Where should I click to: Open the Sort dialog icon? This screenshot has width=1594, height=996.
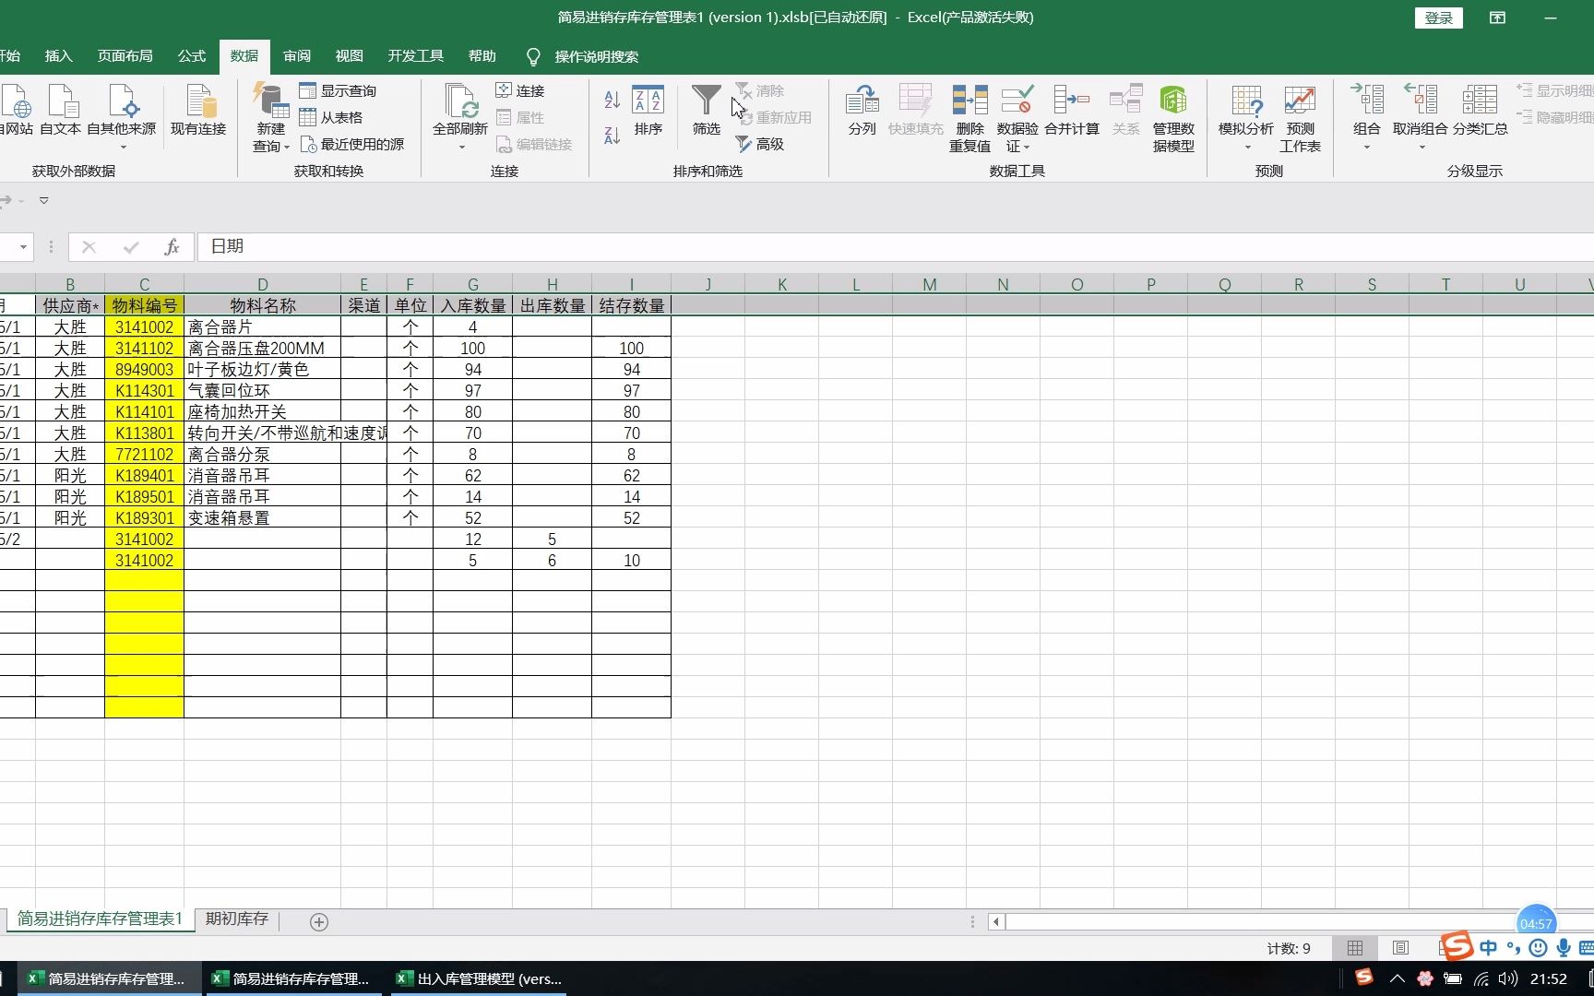pos(648,100)
